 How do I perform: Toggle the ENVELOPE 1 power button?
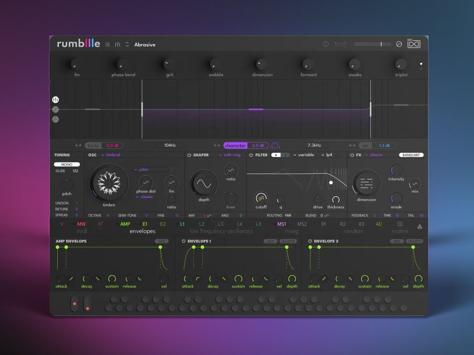tap(184, 241)
